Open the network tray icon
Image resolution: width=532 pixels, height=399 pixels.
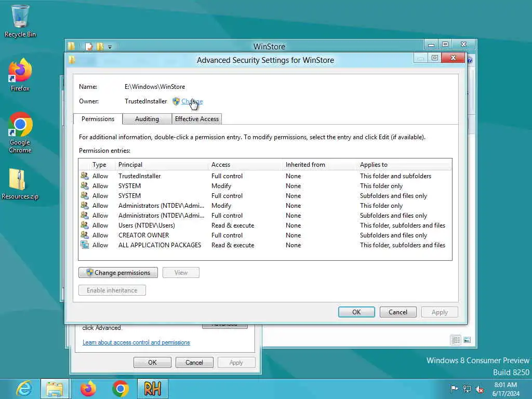[467, 389]
